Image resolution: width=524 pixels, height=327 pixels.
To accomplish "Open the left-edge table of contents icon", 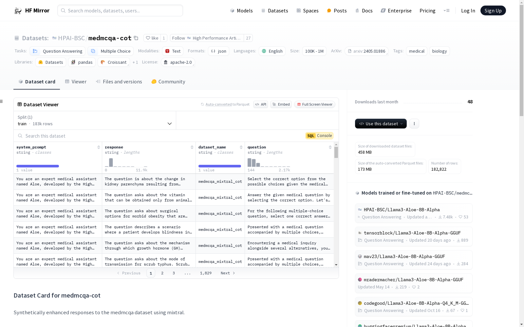I will pyautogui.click(x=2, y=101).
